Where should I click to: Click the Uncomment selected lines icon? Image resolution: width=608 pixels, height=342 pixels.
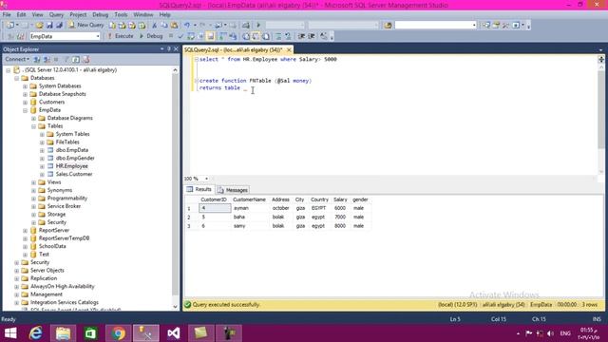tap(288, 36)
